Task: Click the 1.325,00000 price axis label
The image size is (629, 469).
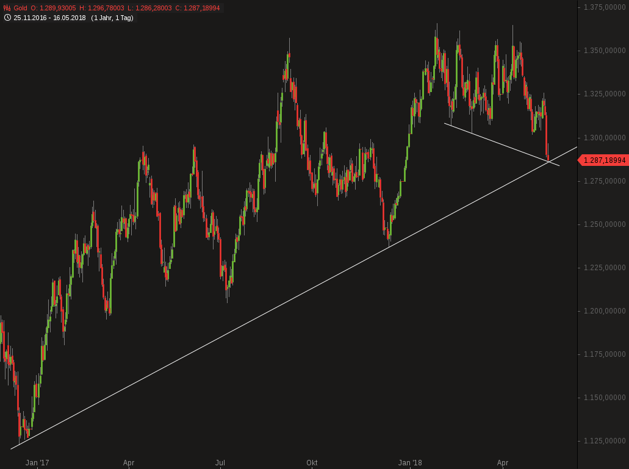Action: [x=605, y=94]
